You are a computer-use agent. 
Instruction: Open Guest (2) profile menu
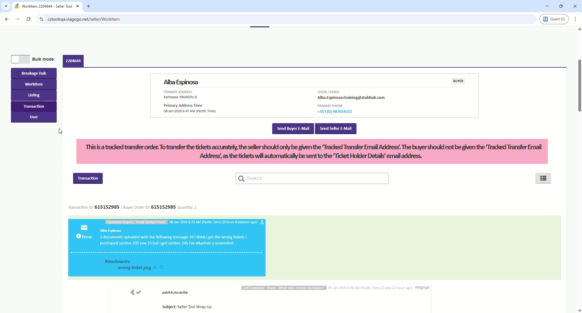click(554, 19)
